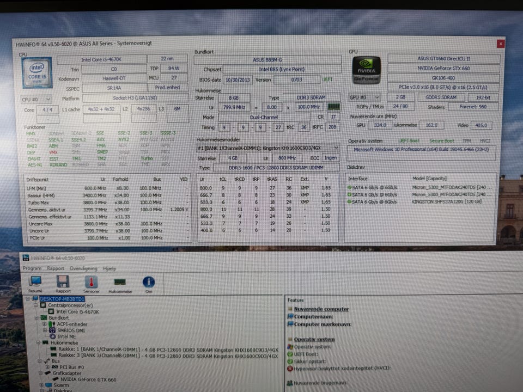Click the Intel Core i5-4670K name field
The width and height of the screenshot is (523, 392).
coord(101,60)
